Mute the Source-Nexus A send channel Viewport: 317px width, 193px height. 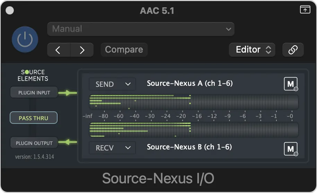[x=291, y=84]
